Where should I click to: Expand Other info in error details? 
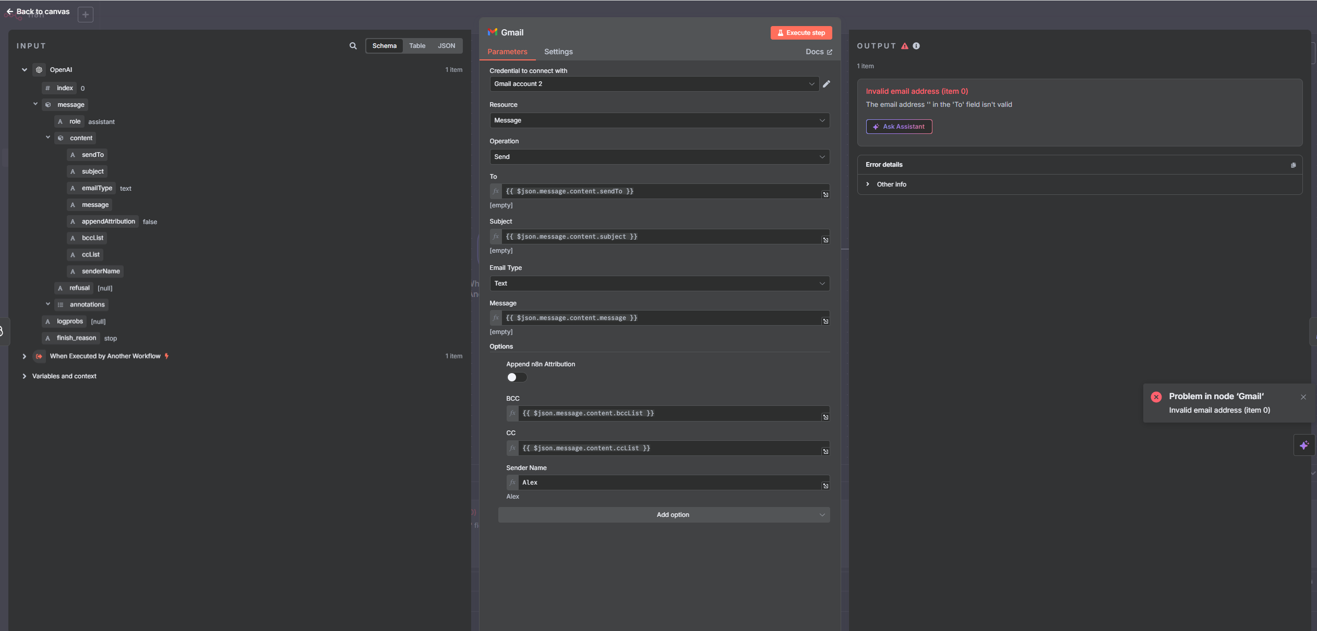(x=868, y=184)
